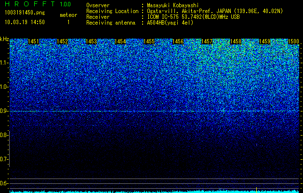Click the date 10.03.19 14:50
This screenshot has width=303, height=193.
click(25, 22)
